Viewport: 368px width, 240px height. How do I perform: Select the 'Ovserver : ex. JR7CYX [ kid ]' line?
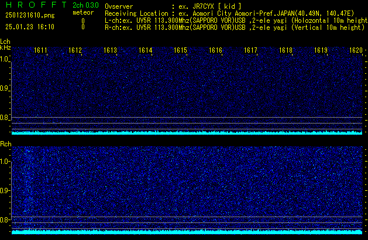(x=173, y=6)
